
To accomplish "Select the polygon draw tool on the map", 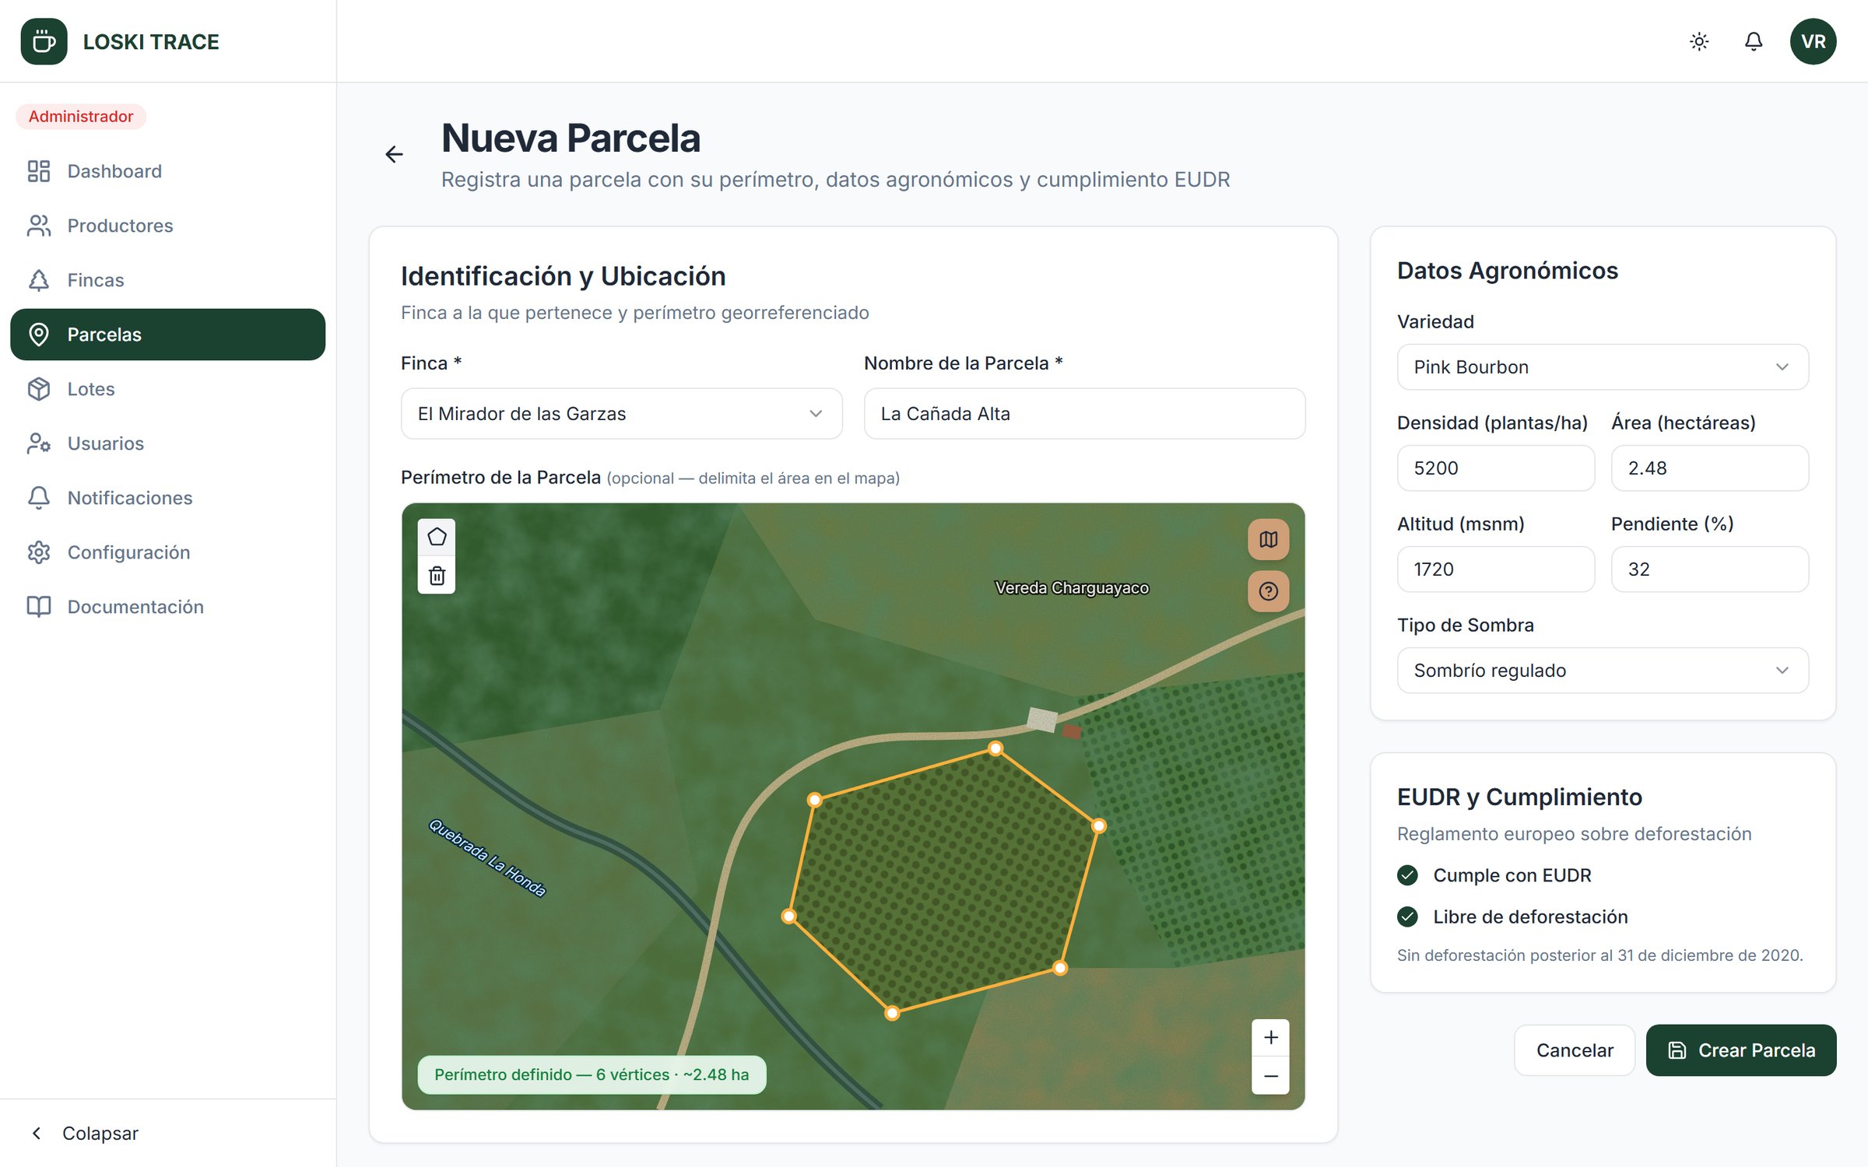I will (437, 537).
